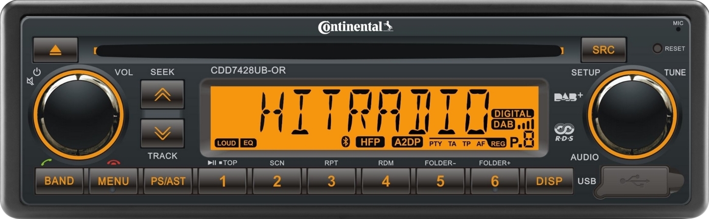
Task: Hit the PS/AST autostore button
Action: click(x=168, y=181)
